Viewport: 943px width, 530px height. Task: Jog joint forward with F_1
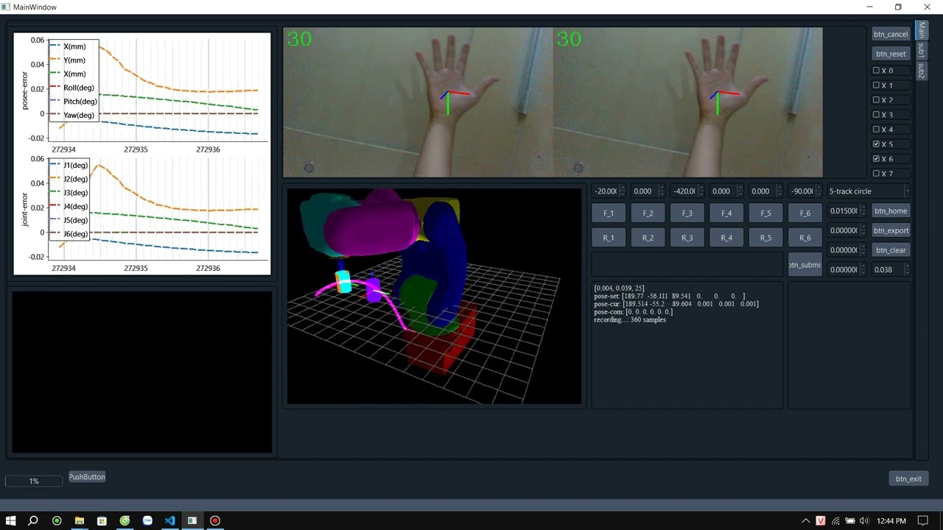click(x=609, y=213)
